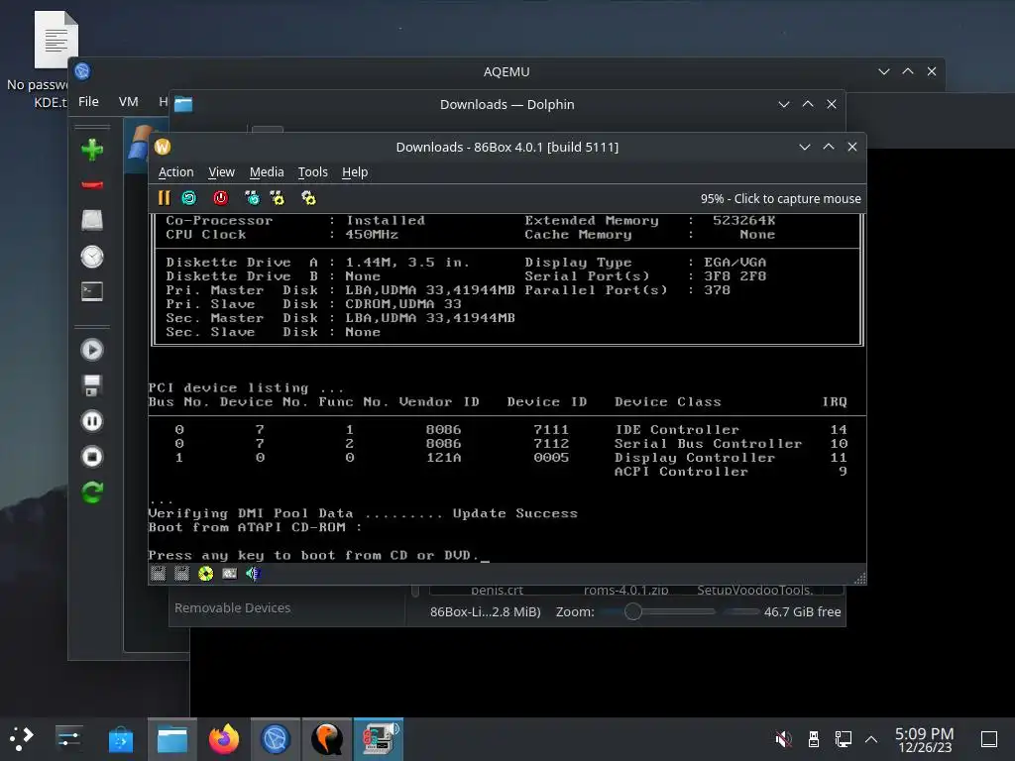Open the 86Box Media menu
The width and height of the screenshot is (1015, 761).
pyautogui.click(x=267, y=172)
